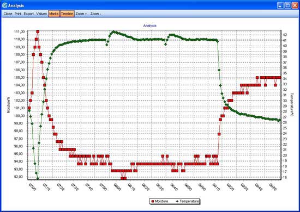Click the Temperature°C axis label
This screenshot has height=212, width=300.
(292, 104)
